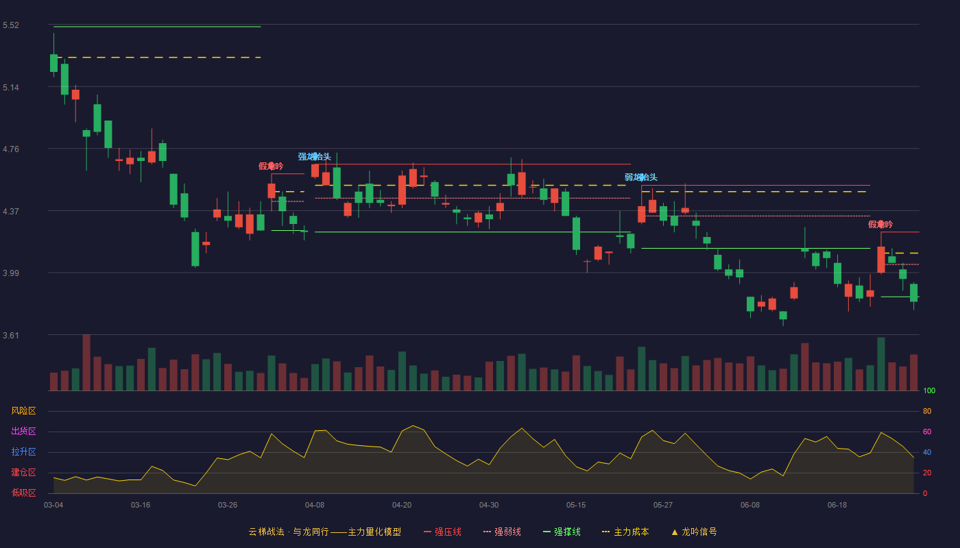The width and height of the screenshot is (960, 548).
Task: Click the 05-27 date label
Action: click(x=663, y=505)
